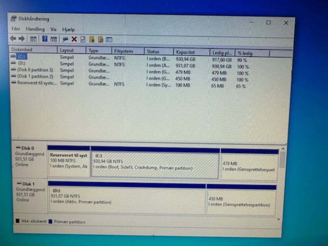Open the Handling menu

(35, 29)
